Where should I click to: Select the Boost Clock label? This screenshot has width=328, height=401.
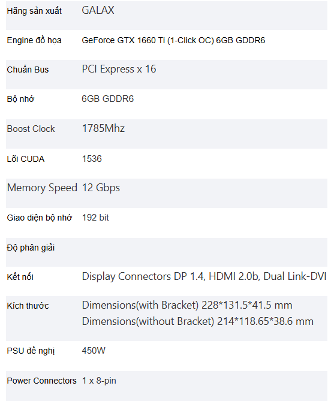[31, 129]
